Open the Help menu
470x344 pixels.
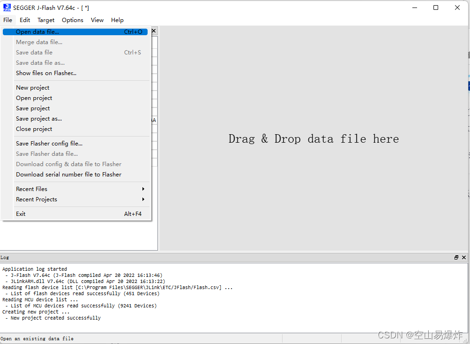click(x=117, y=20)
